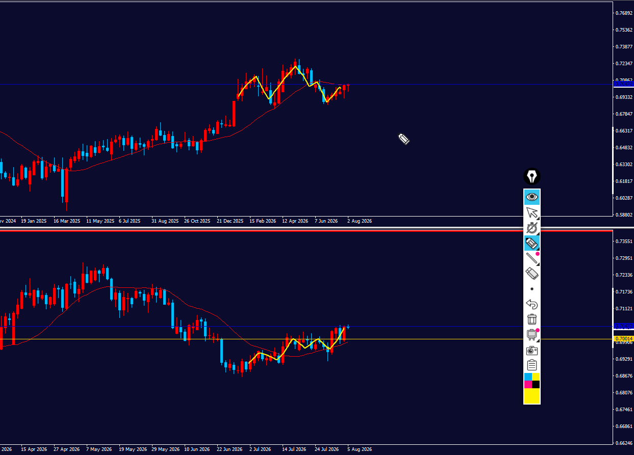The image size is (634, 455).
Task: Click the 0.66317 price on upper chart axis
Action: point(624,130)
